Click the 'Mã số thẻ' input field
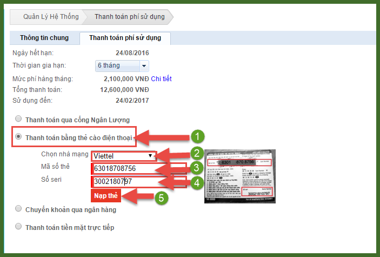 pos(138,168)
